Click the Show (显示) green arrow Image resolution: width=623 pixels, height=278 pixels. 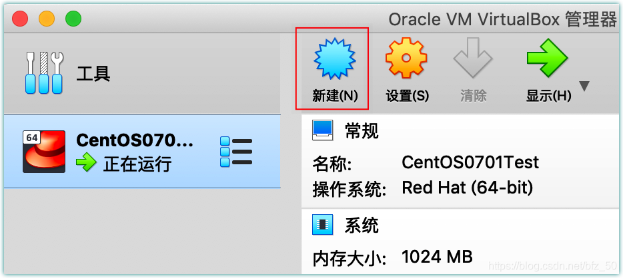coord(547,58)
